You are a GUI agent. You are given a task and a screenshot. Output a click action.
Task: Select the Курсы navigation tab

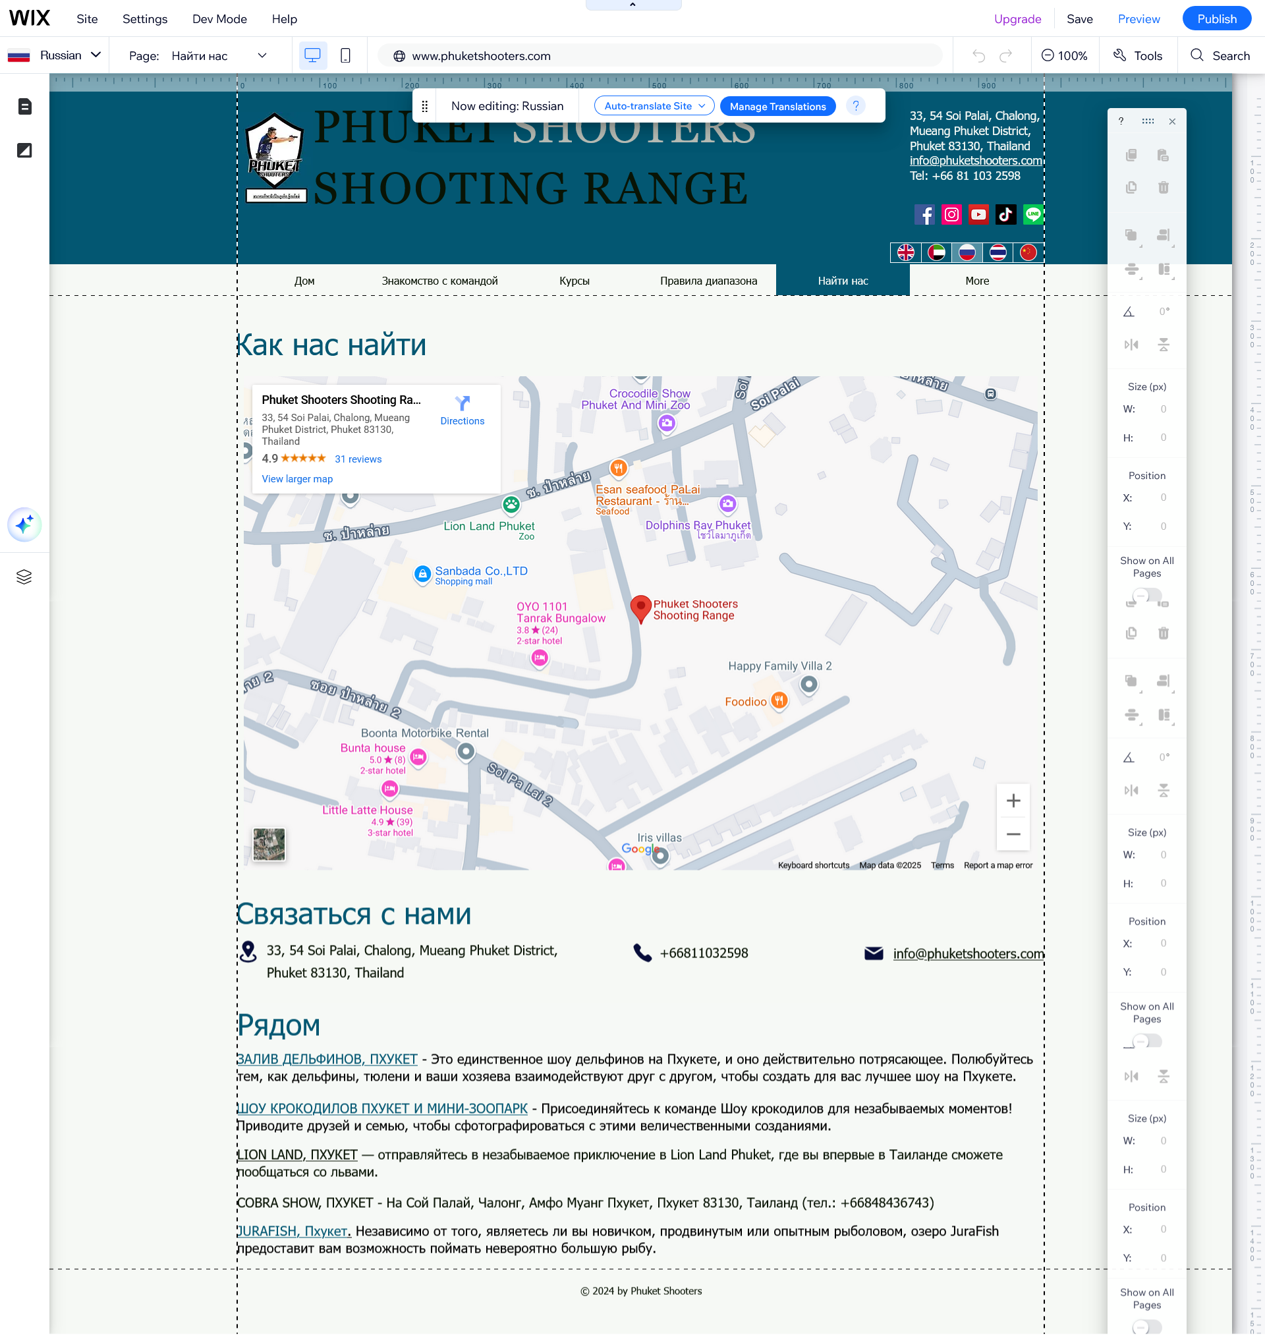point(575,281)
